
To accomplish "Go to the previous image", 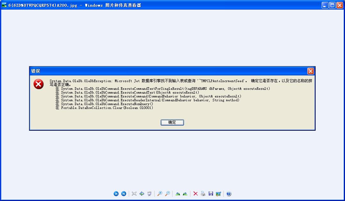I will [x=116, y=194].
